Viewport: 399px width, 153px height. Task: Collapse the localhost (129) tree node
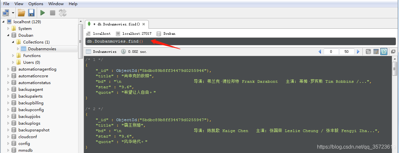click(x=4, y=22)
